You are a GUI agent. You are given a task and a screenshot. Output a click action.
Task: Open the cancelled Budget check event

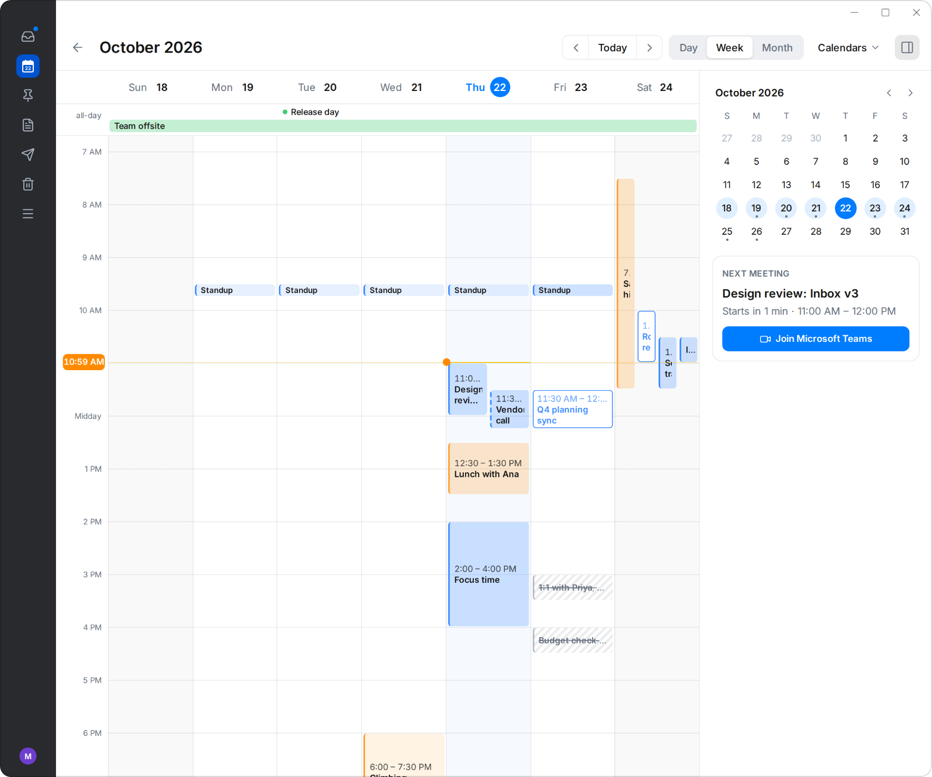coord(573,640)
